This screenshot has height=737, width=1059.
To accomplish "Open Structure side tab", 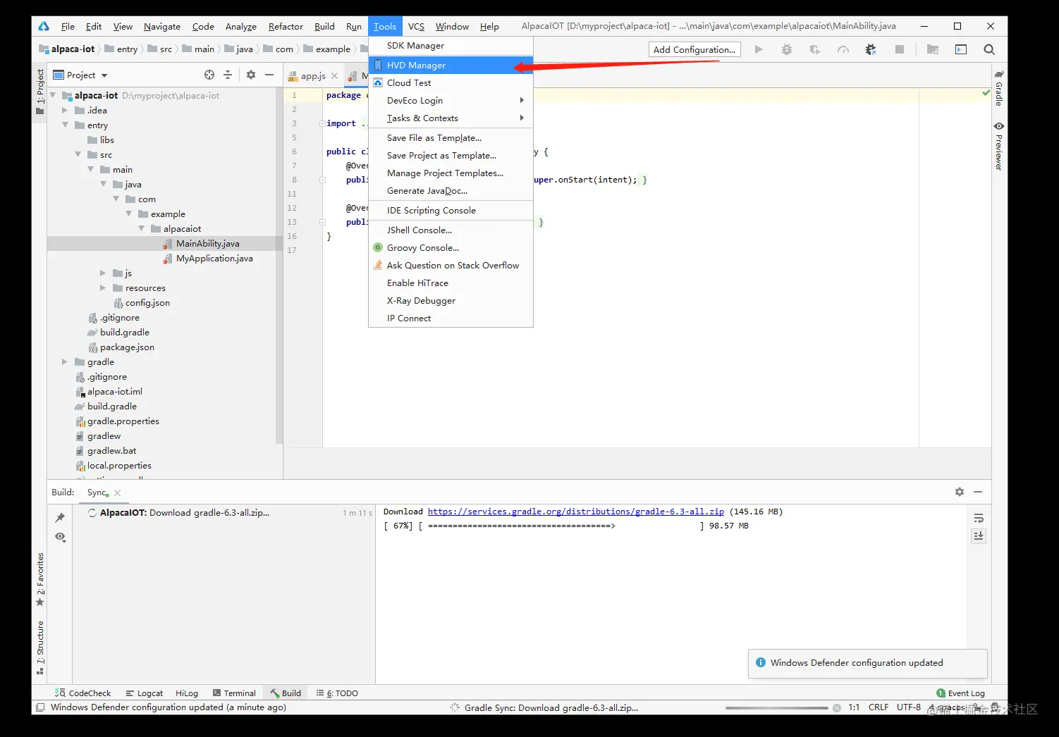I will coord(40,648).
